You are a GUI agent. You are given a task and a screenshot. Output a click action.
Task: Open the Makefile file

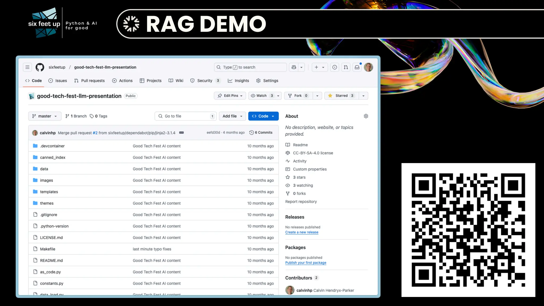pos(48,249)
